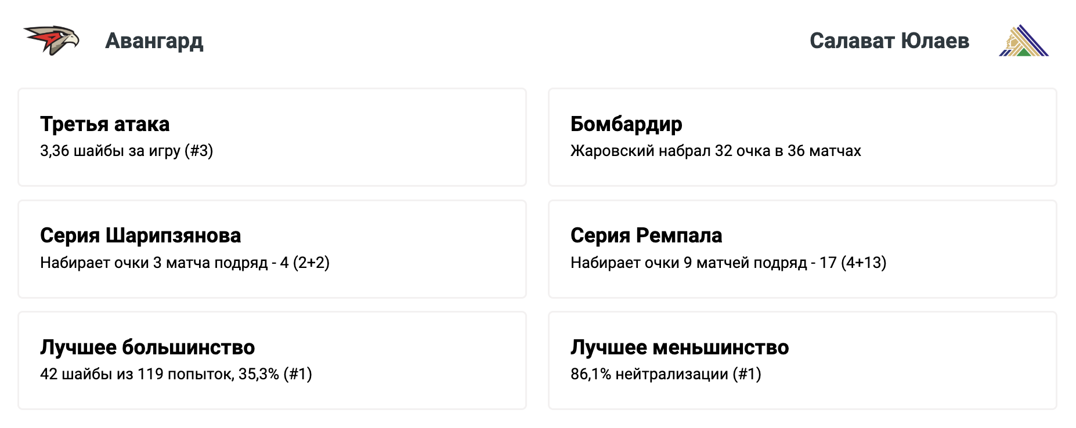Image resolution: width=1076 pixels, height=428 pixels.
Task: Select the Лучшее меньшинство card
Action: pyautogui.click(x=802, y=361)
